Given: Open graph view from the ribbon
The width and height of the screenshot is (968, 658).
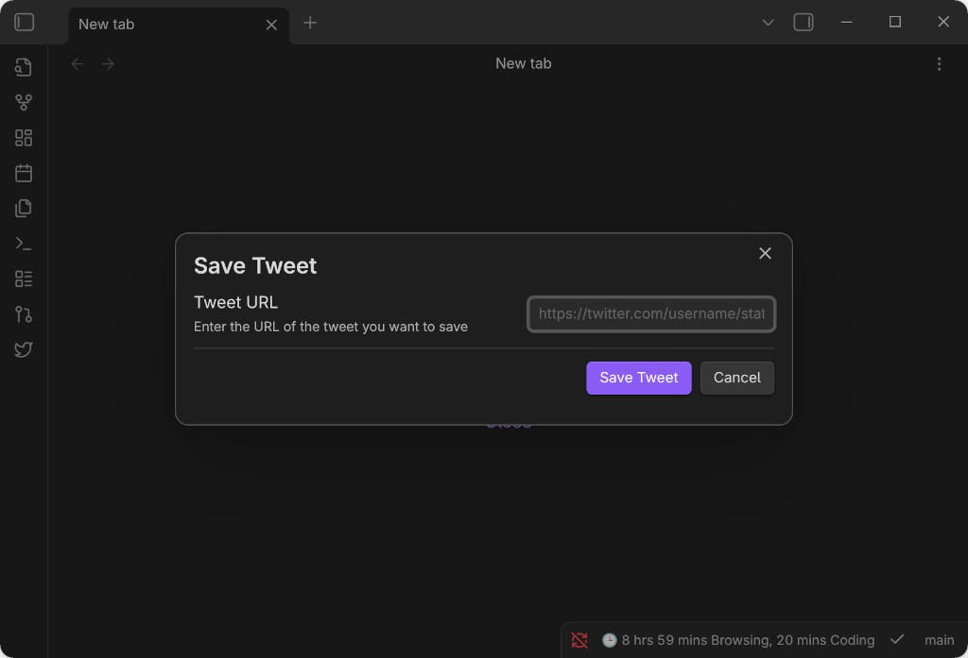Looking at the screenshot, I should tap(24, 102).
